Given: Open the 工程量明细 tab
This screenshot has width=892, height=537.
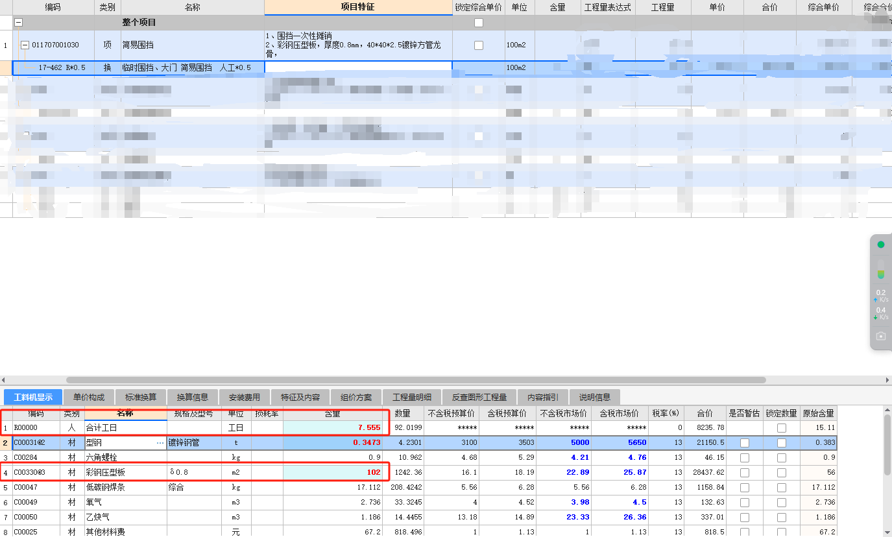Looking at the screenshot, I should [x=412, y=397].
